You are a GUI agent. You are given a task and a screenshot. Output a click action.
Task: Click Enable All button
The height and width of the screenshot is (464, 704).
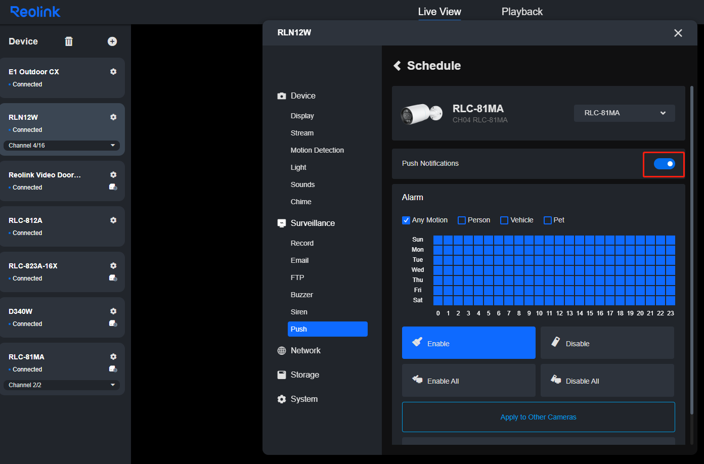tap(469, 380)
